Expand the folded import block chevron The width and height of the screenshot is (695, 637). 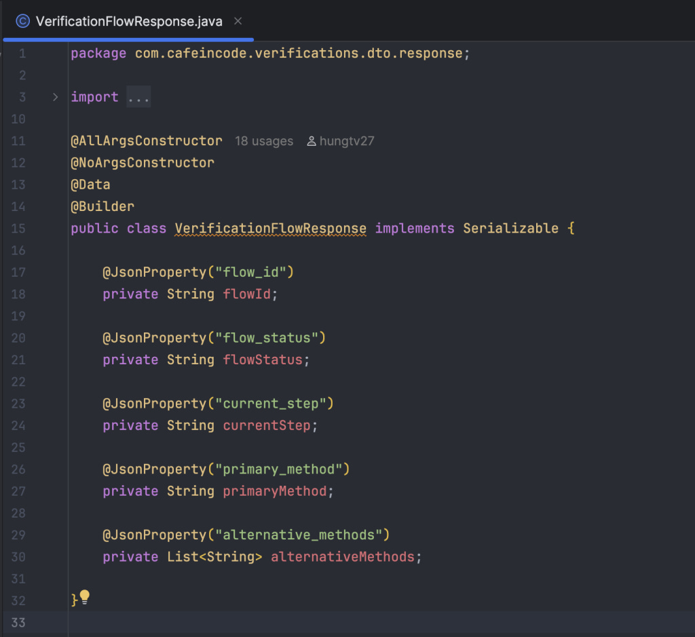[x=56, y=97]
